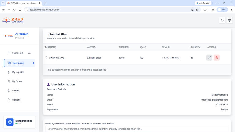
Task: Open the tab search dropdown arrow
Action: click(3, 3)
